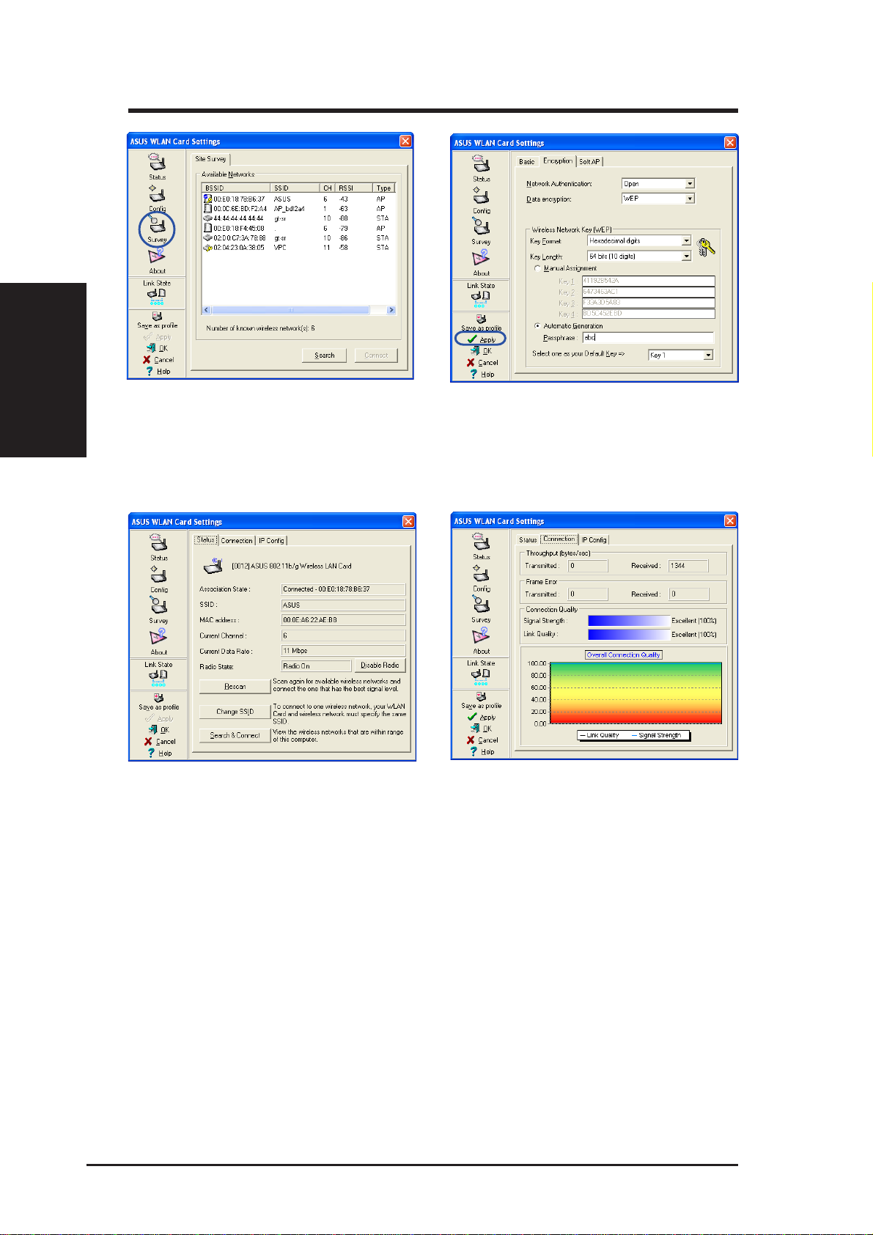Open the Network Authentication dropdown

[690, 184]
